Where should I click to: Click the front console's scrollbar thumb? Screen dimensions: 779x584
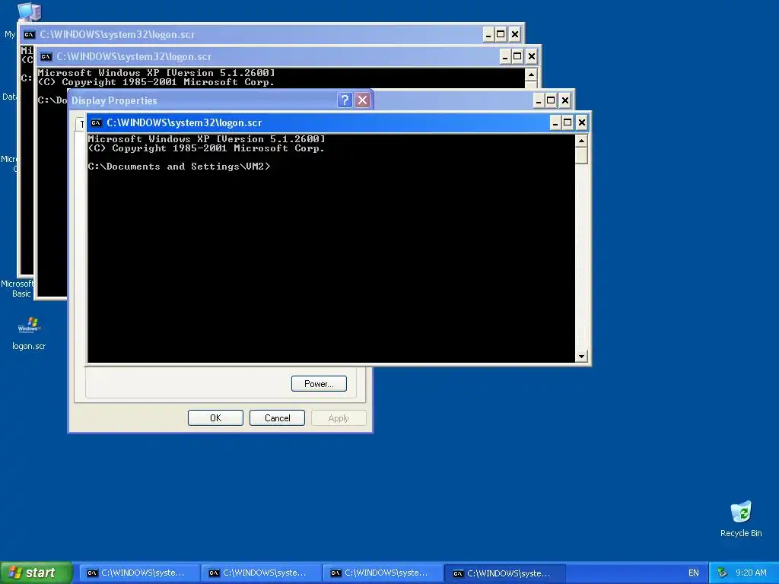(581, 155)
